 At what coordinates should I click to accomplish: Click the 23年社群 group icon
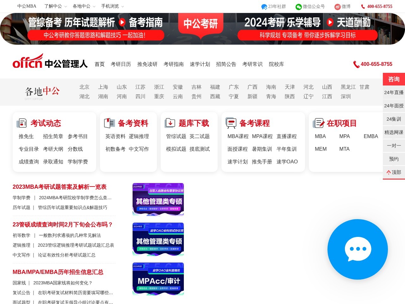pyautogui.click(x=264, y=7)
